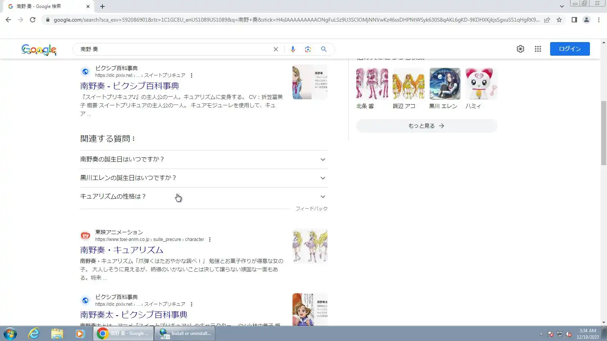Image resolution: width=607 pixels, height=341 pixels.
Task: Click the pixiv 南野奏 site name ピクシブ百科事典
Action: coord(116,68)
